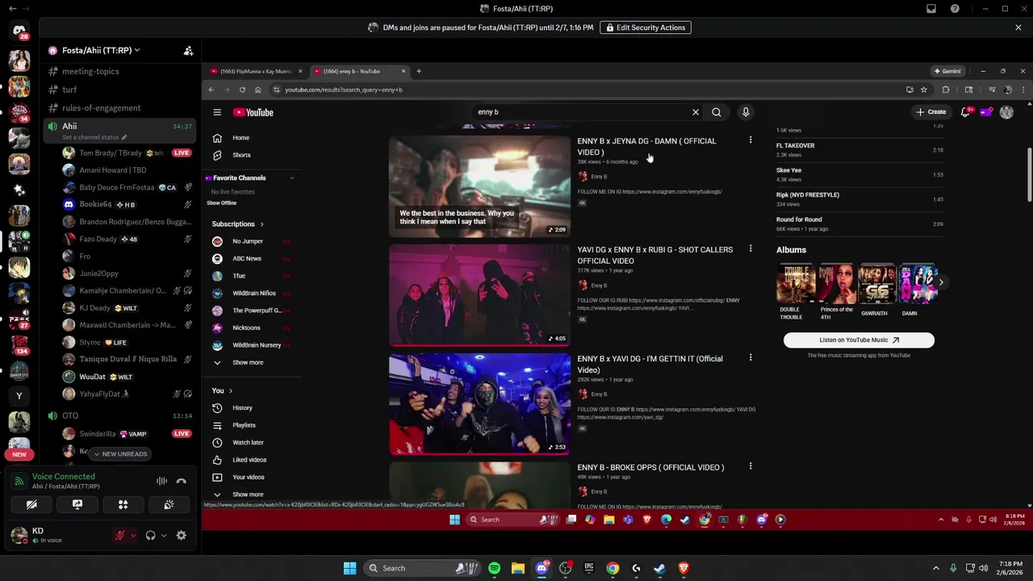The image size is (1033, 581).
Task: Select the OTO voice channel
Action: click(70, 416)
